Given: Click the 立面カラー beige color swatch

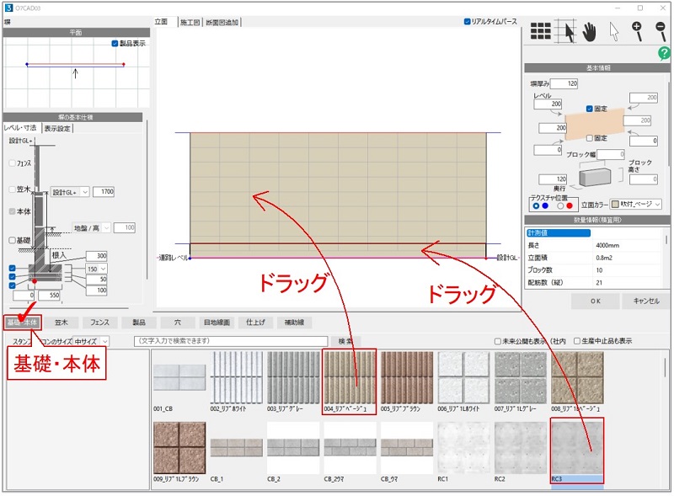Looking at the screenshot, I should click(x=615, y=205).
